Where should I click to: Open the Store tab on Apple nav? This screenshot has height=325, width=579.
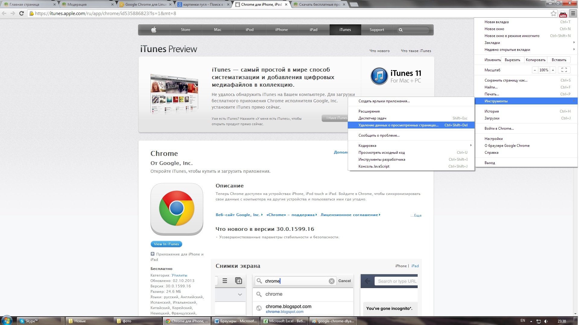185,29
